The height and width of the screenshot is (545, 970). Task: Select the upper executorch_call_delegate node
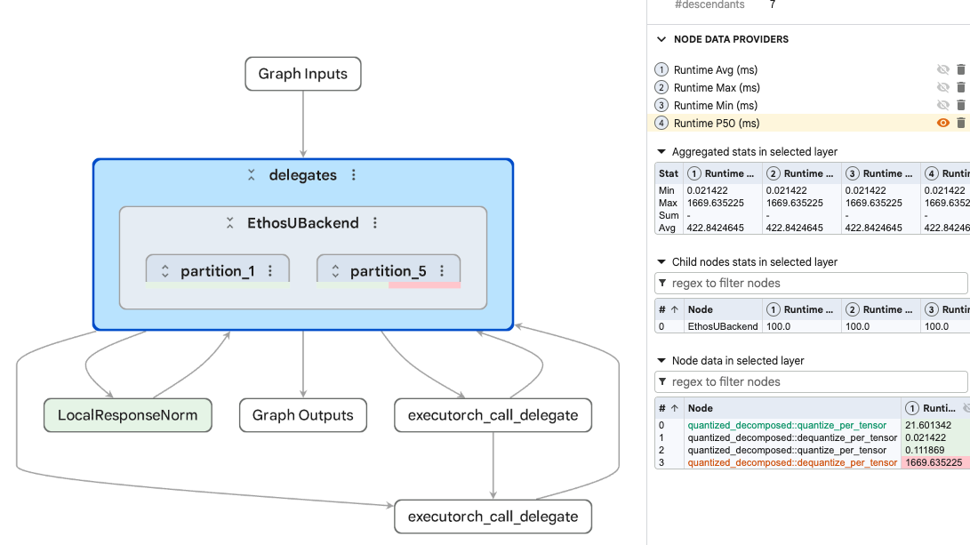tap(493, 415)
